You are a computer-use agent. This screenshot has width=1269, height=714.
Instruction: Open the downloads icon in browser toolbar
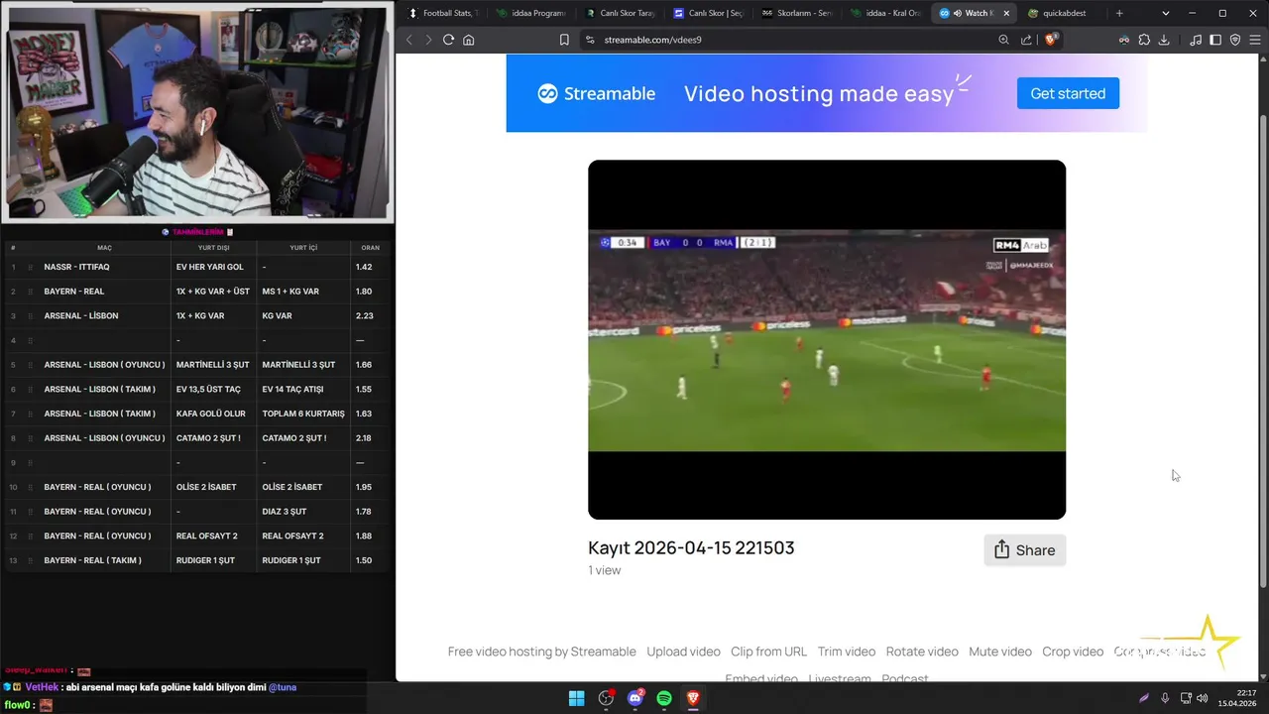tap(1164, 40)
